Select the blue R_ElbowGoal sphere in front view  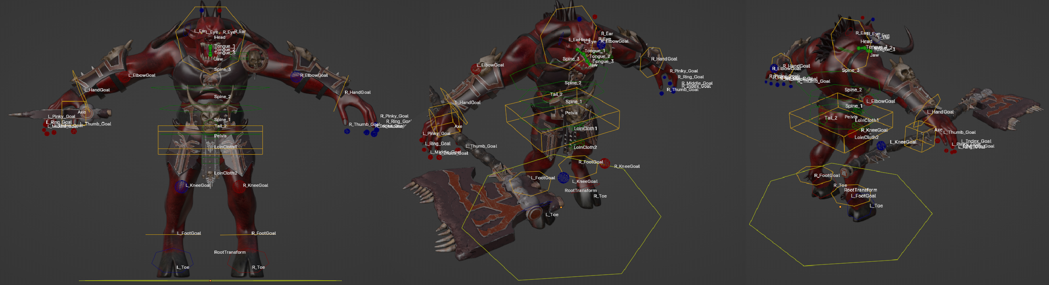point(295,76)
